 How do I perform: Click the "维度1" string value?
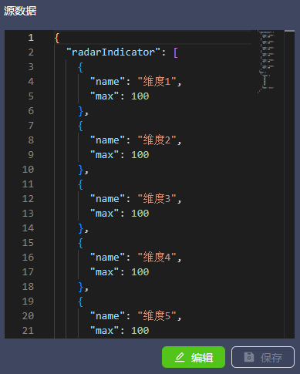pyautogui.click(x=157, y=82)
